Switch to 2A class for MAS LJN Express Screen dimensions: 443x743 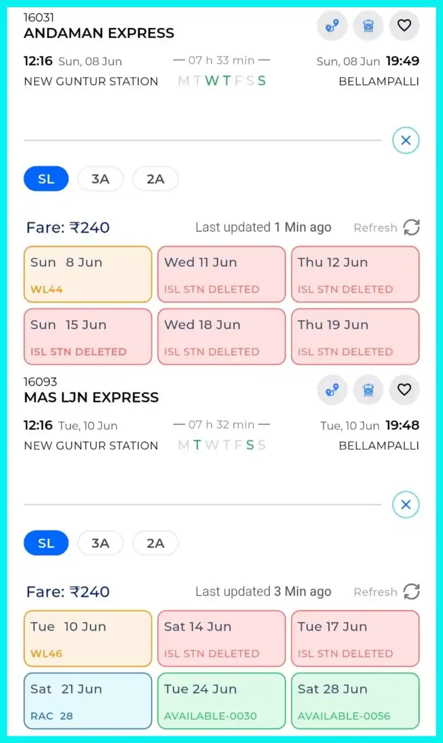coord(155,543)
